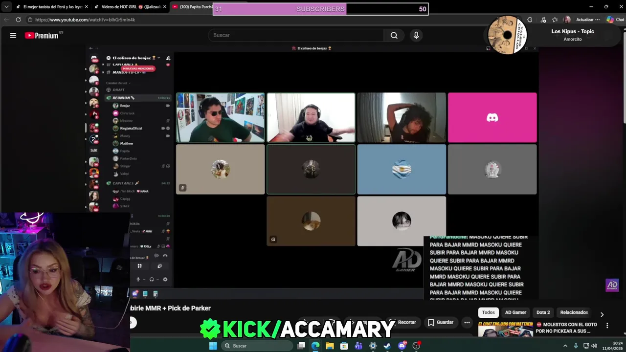The width and height of the screenshot is (626, 352).
Task: Select the (100) Papita Parch browser tab
Action: [x=192, y=7]
